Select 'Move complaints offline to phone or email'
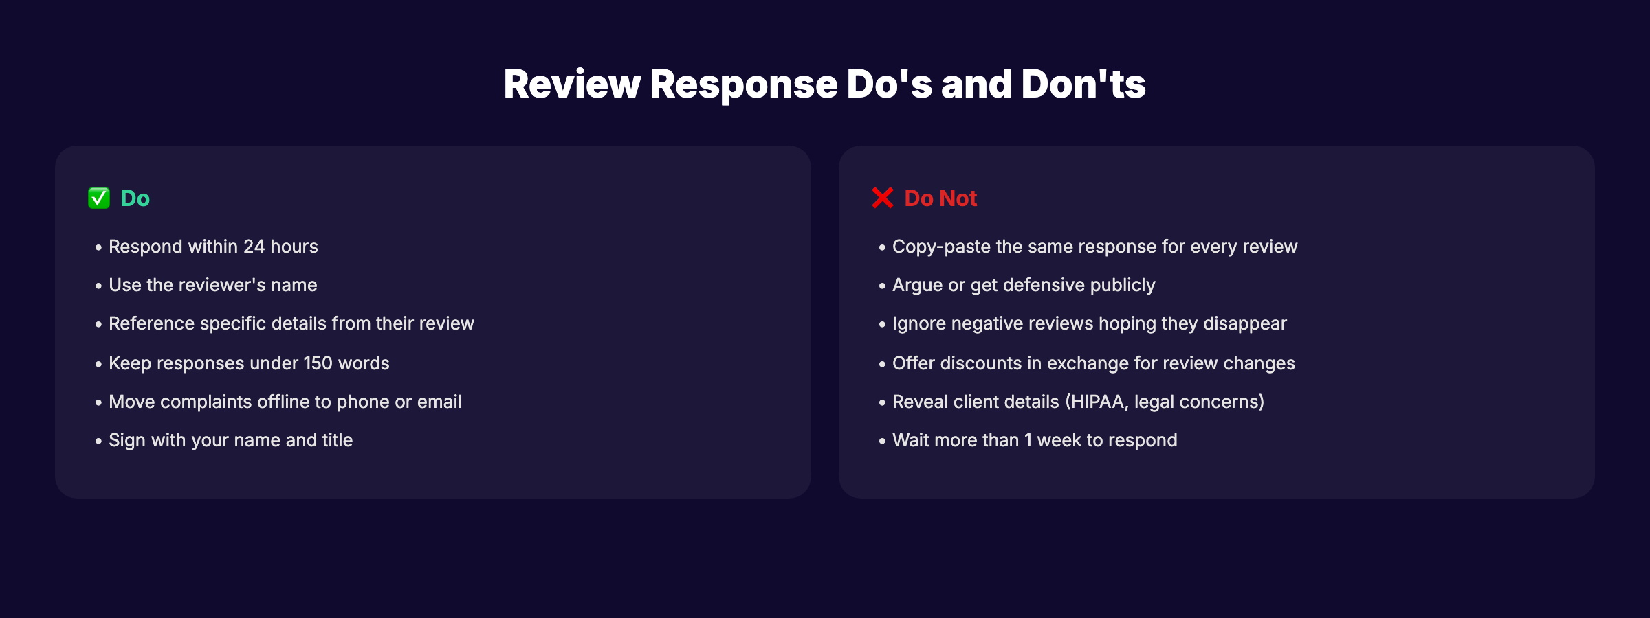Image resolution: width=1650 pixels, height=618 pixels. point(285,402)
